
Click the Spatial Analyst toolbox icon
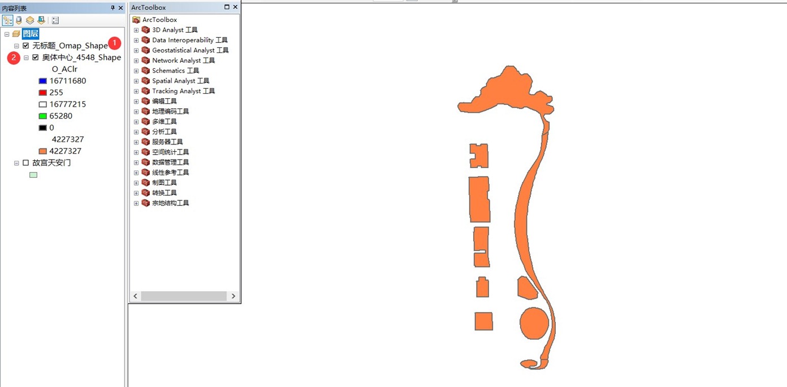point(146,81)
